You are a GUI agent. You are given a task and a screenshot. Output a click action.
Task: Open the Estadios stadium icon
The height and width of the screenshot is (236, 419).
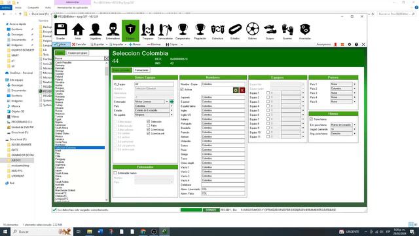[235, 29]
